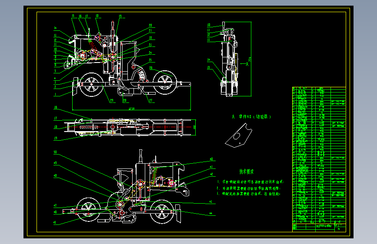Click the end view assembly drawing
This screenshot has width=377, height=244.
click(x=229, y=59)
